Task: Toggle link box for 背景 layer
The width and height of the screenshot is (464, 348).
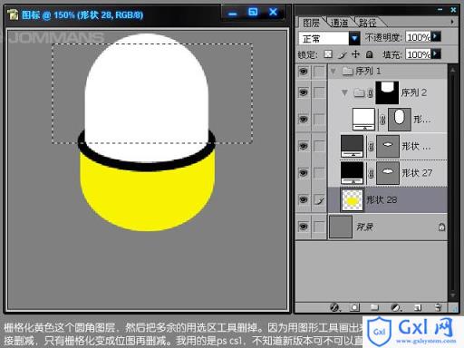Action: click(319, 227)
